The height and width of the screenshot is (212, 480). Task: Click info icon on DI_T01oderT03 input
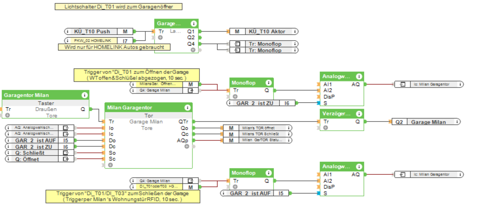pos(133,187)
